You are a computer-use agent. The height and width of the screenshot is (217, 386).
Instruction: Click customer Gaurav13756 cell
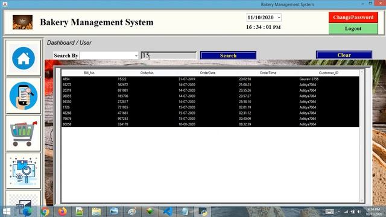[x=309, y=79]
